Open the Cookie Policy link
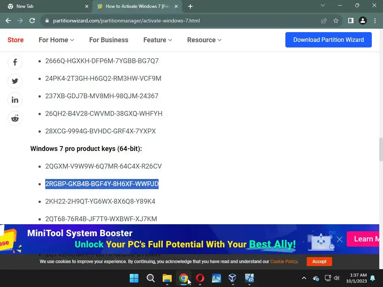This screenshot has height=287, width=383. (284, 261)
